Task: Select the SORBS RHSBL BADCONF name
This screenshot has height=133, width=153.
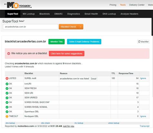Action: [x=37, y=102]
